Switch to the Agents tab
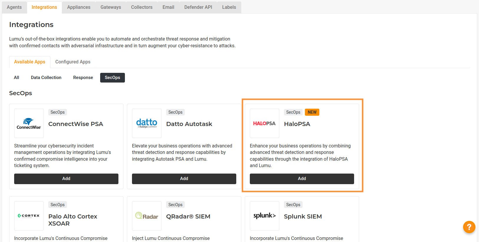This screenshot has height=242, width=479. (x=14, y=7)
